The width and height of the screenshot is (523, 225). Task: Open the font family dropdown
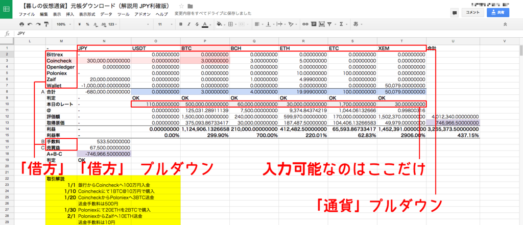[134, 24]
